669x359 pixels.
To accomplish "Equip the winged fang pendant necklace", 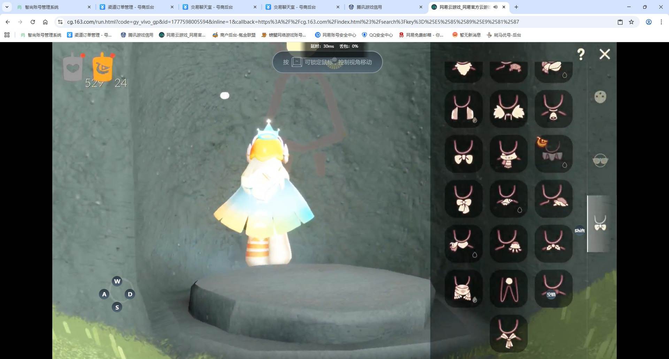I will click(508, 109).
